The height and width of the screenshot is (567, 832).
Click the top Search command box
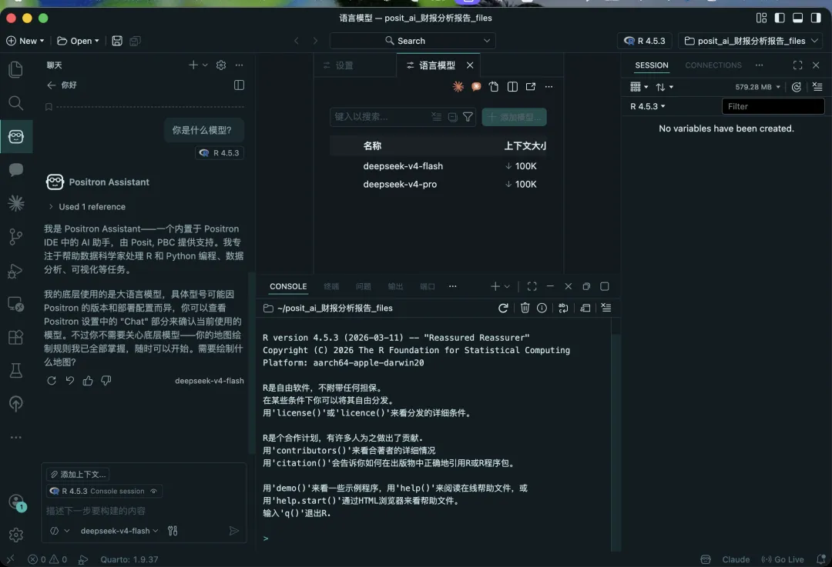coord(412,41)
